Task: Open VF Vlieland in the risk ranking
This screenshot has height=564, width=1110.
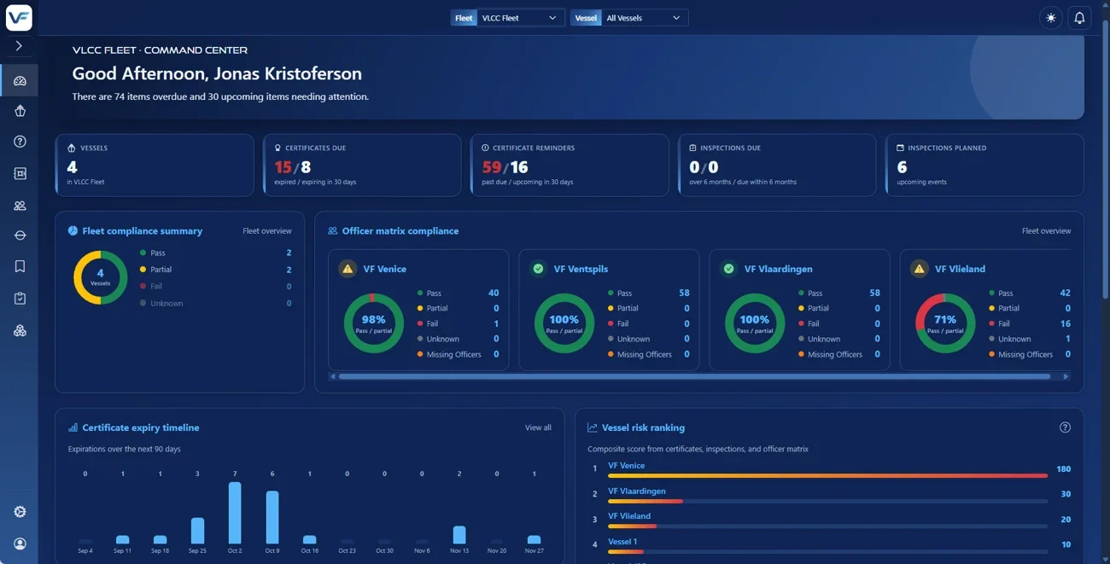Action: (x=629, y=516)
